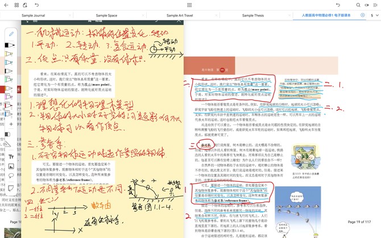Select the text Tr tool
This screenshot has width=381, height=238.
[10, 156]
